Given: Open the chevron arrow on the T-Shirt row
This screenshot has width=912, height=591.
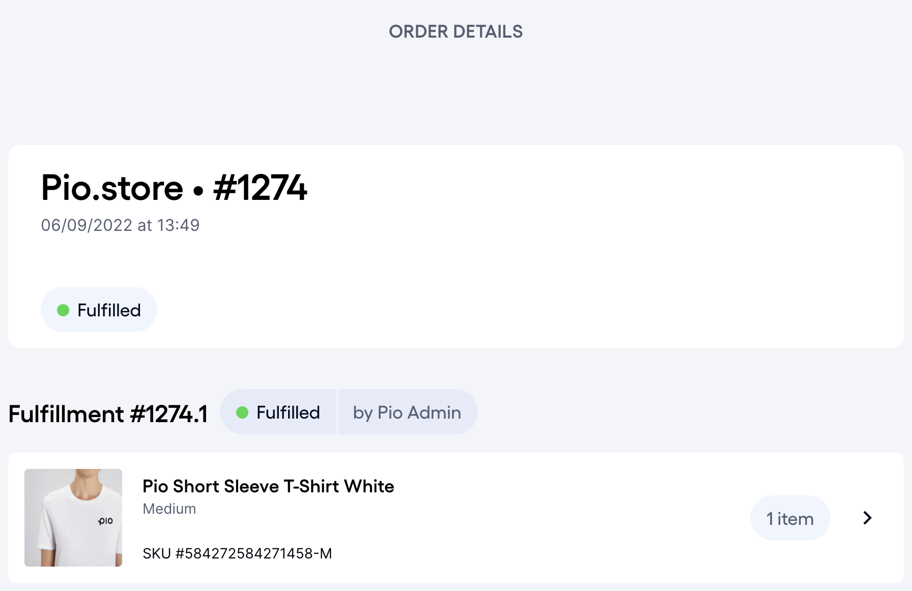Looking at the screenshot, I should 868,518.
